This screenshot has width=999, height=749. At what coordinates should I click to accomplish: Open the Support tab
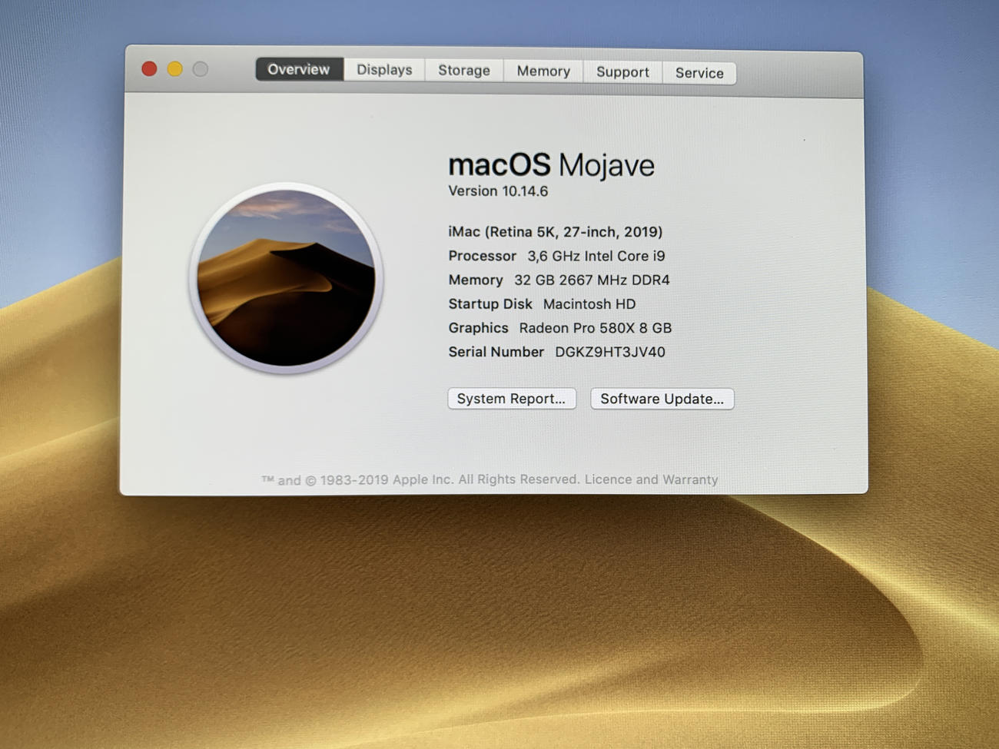pos(622,72)
